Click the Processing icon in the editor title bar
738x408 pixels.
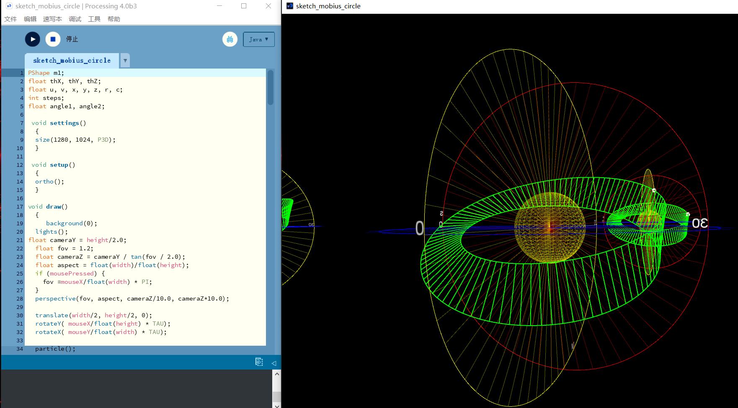[9, 6]
